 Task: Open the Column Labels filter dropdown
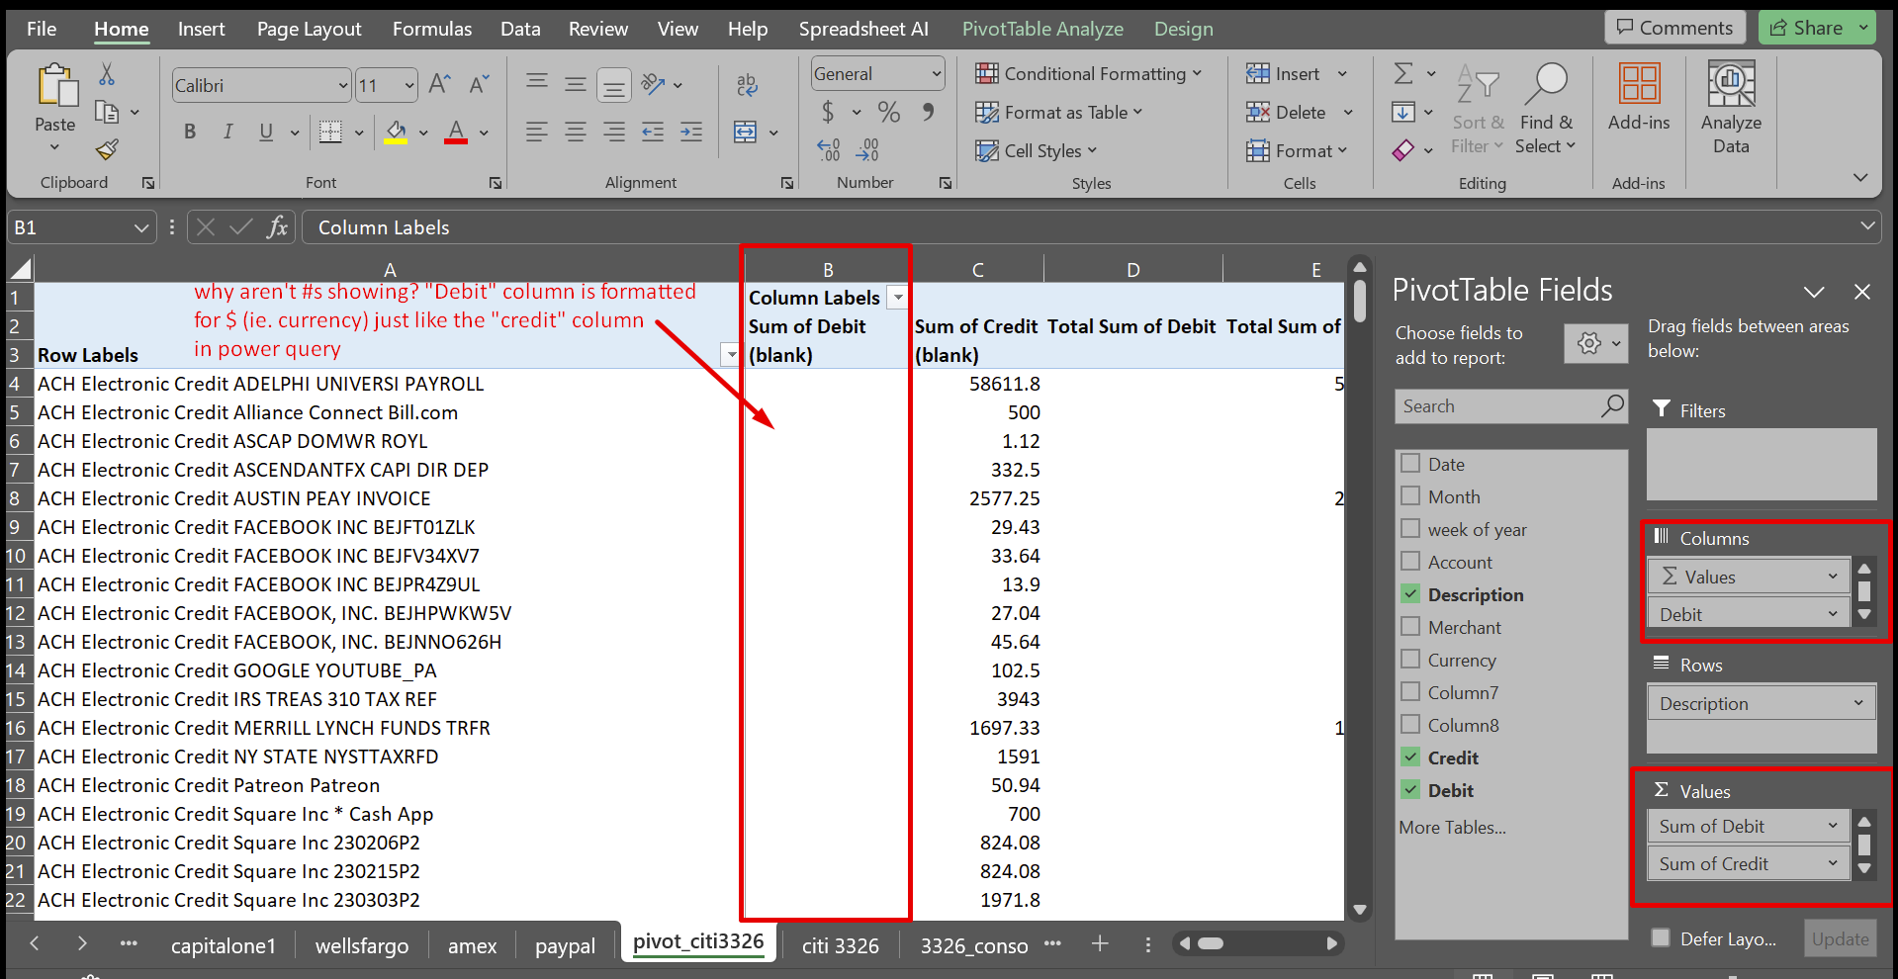[898, 297]
